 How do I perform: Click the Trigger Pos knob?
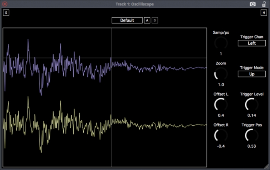[x=252, y=135]
